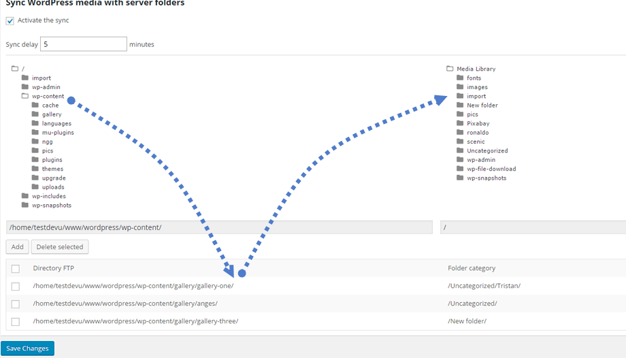Select the wp-file-download folder in Media Library
This screenshot has height=358, width=626.
[491, 169]
